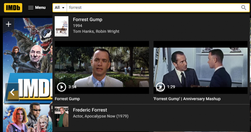Open the Forrest Gump bench scene thumbnail
The width and height of the screenshot is (251, 132).
(x=102, y=67)
